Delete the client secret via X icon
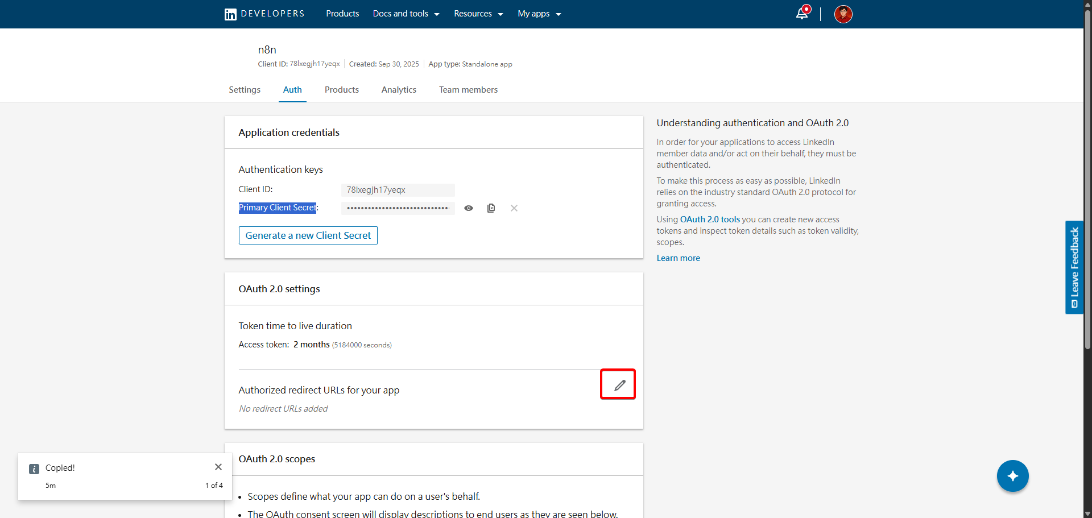This screenshot has width=1092, height=518. 514,208
